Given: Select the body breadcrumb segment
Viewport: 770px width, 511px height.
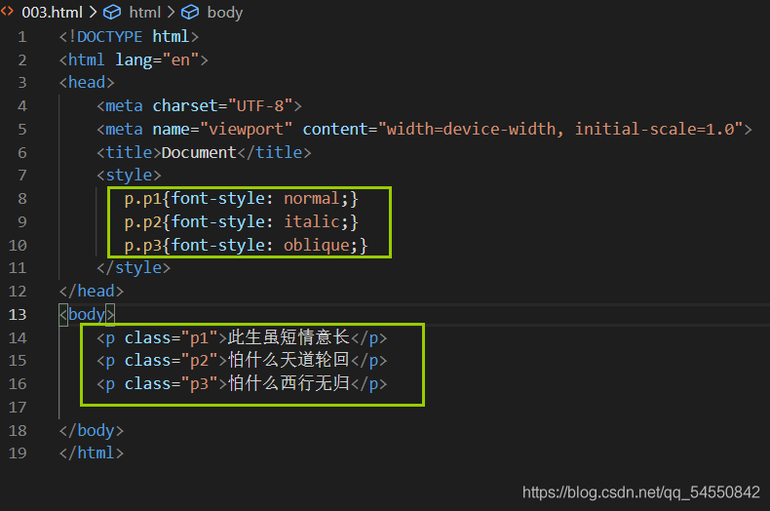Looking at the screenshot, I should pos(225,13).
